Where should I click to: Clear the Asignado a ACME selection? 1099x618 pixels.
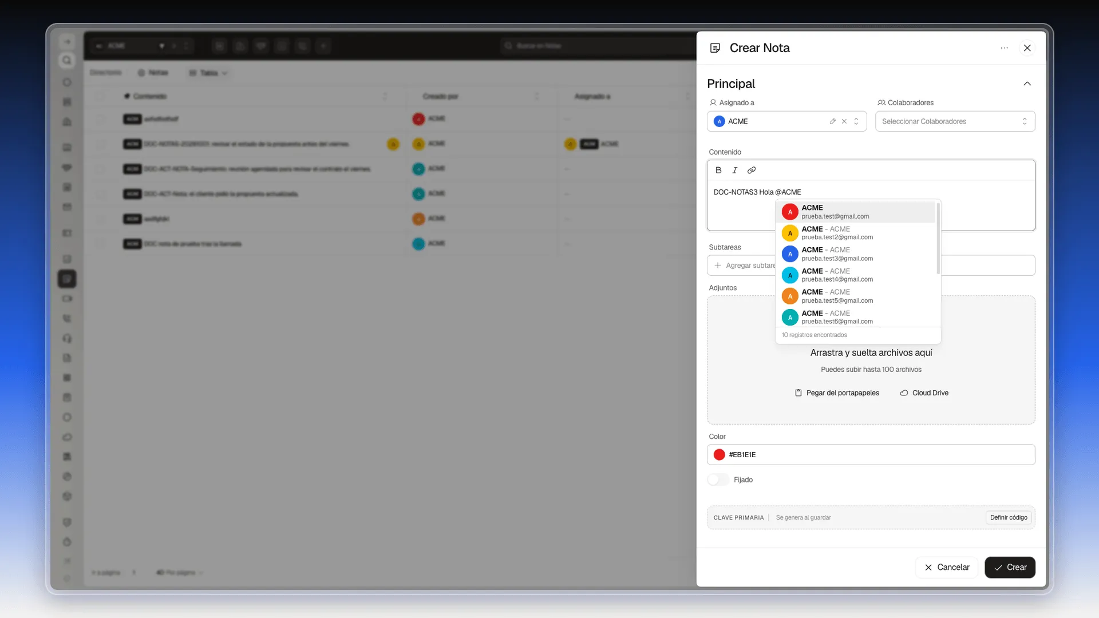pyautogui.click(x=844, y=121)
